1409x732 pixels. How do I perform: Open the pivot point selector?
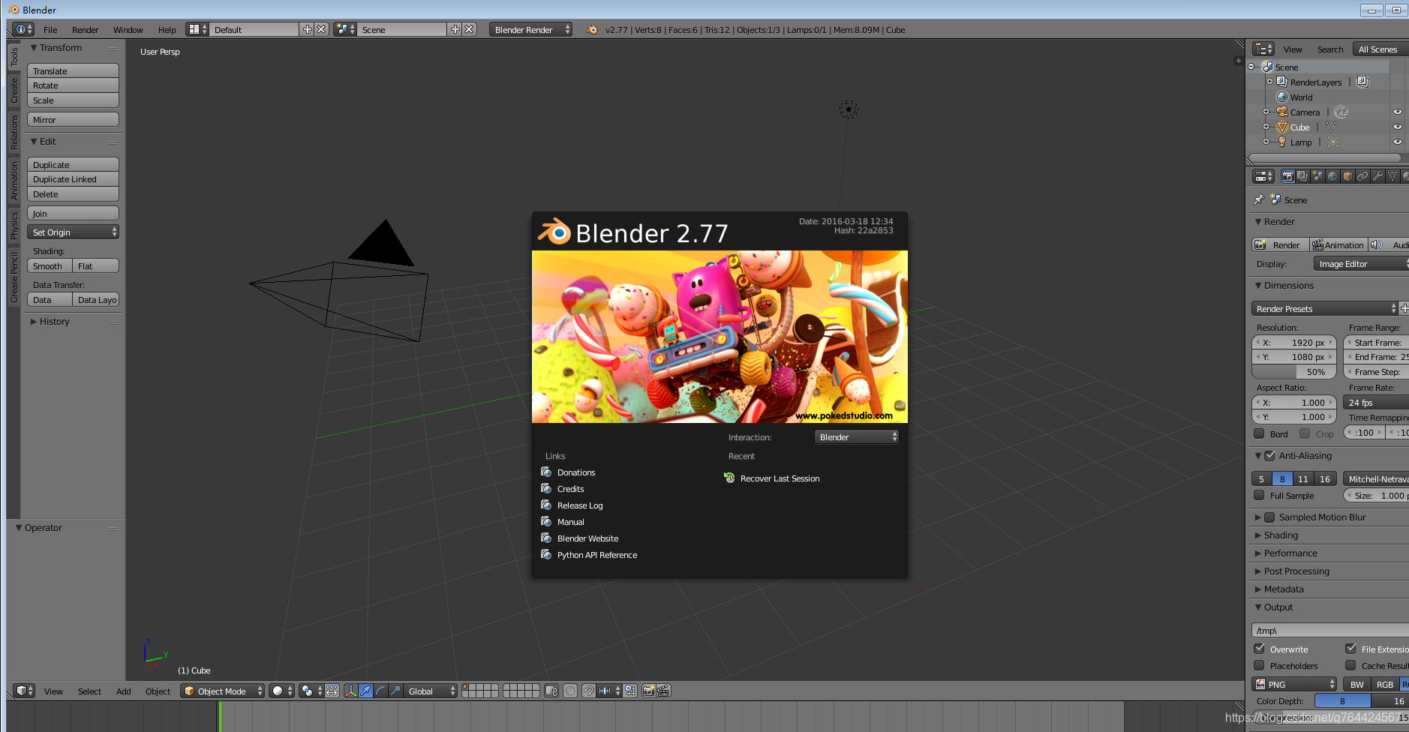coord(311,691)
